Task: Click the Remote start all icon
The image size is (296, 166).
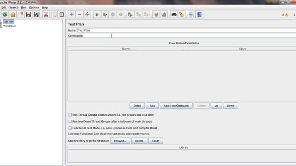Action: [130, 14]
